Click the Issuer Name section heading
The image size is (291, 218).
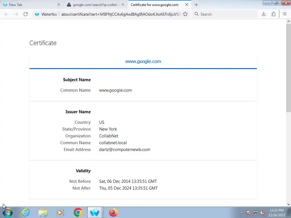[78, 112]
